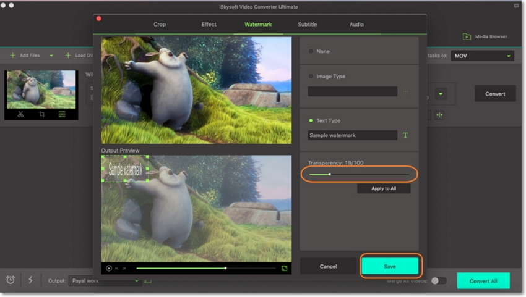Browse for watermark image with ellipsis icon
The image size is (526, 297).
(406, 91)
